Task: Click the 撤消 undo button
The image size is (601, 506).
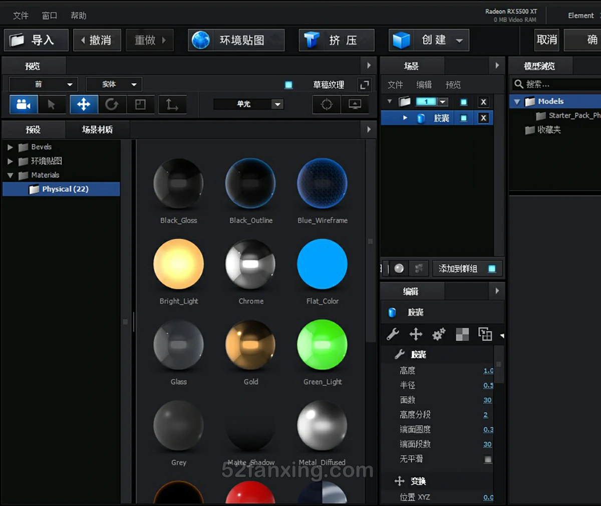Action: point(97,40)
